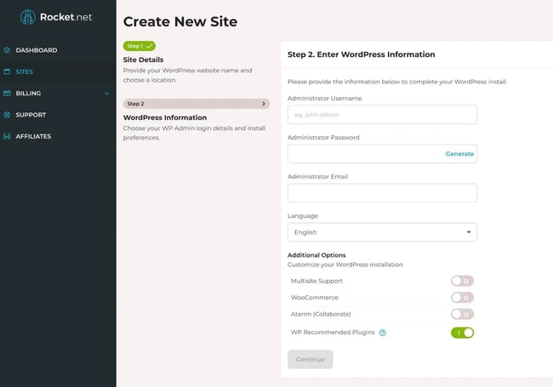
Task: Go to the Affiliates menu item
Action: click(33, 136)
